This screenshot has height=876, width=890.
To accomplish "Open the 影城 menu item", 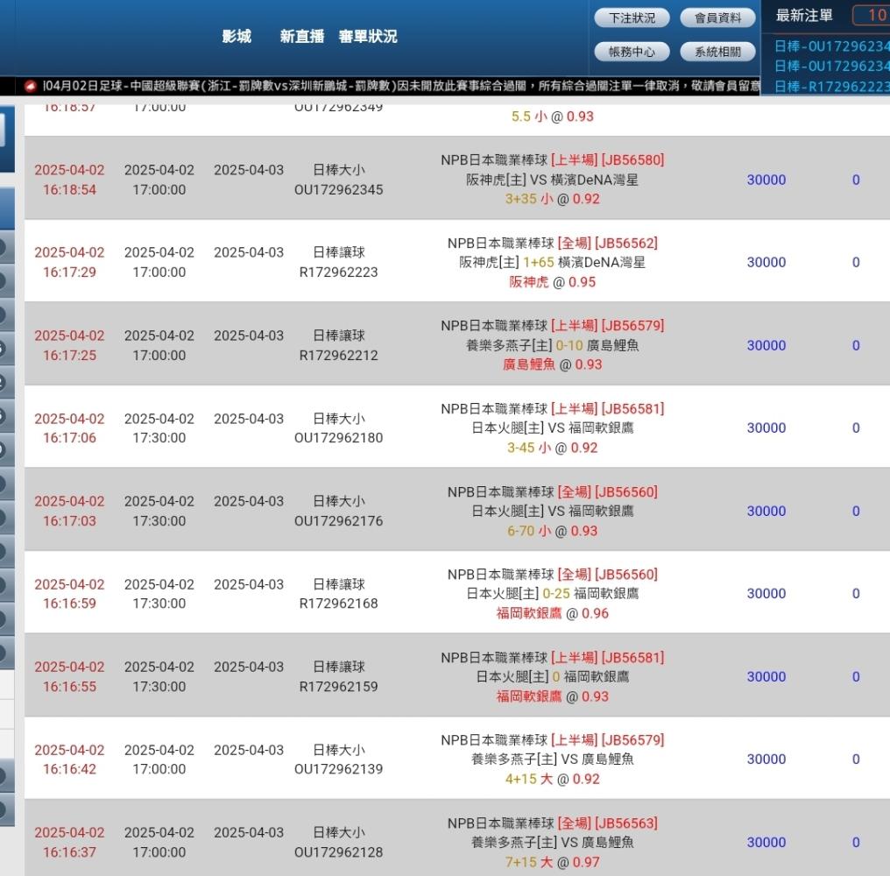I will pos(237,36).
